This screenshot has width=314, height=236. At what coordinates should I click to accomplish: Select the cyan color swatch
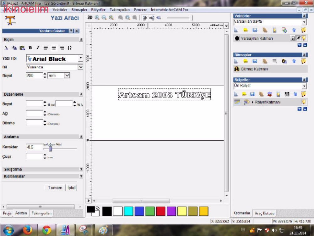128,211
